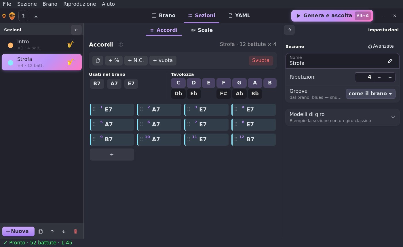Open the Riproduzione menu

(79, 4)
